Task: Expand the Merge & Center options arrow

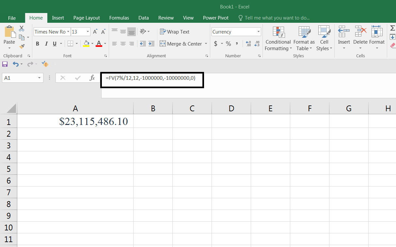Action: point(206,44)
